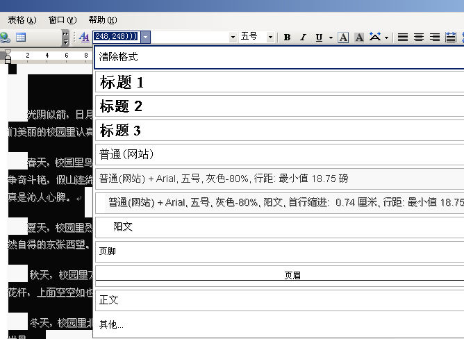Click the first line indent ruler marker

point(8,52)
